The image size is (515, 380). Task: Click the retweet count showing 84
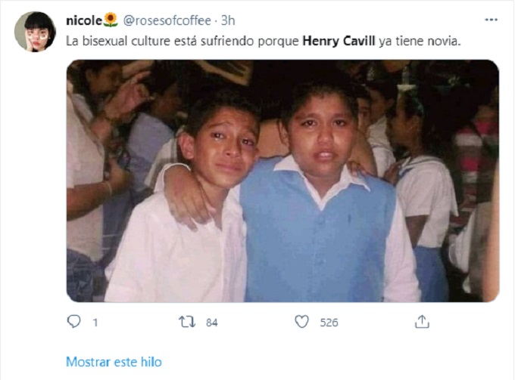(x=211, y=323)
